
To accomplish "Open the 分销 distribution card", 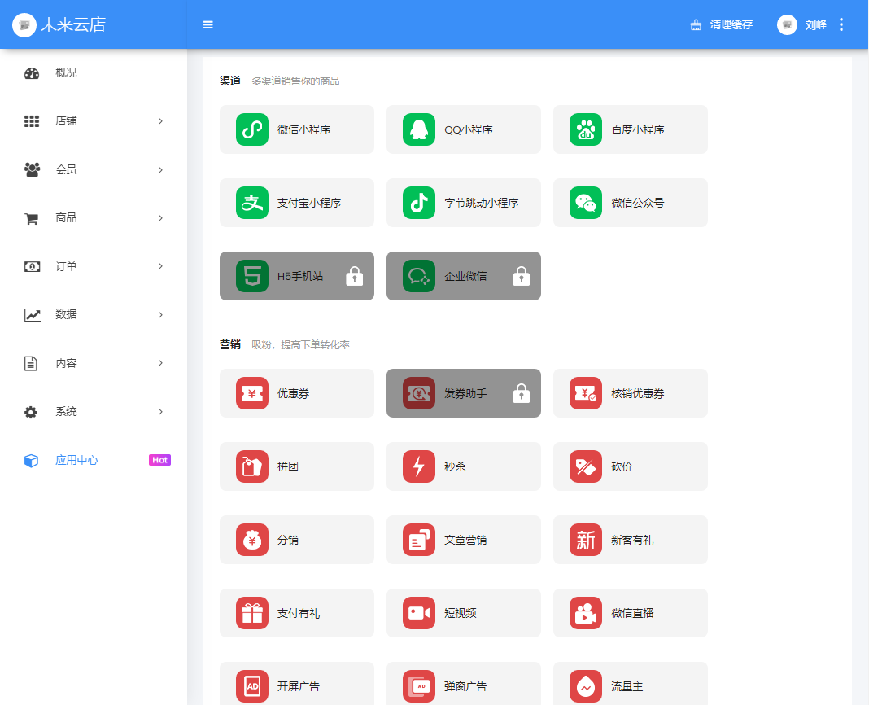I will [296, 540].
